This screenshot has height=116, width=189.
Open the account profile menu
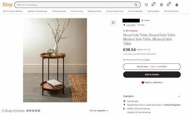[168, 5]
